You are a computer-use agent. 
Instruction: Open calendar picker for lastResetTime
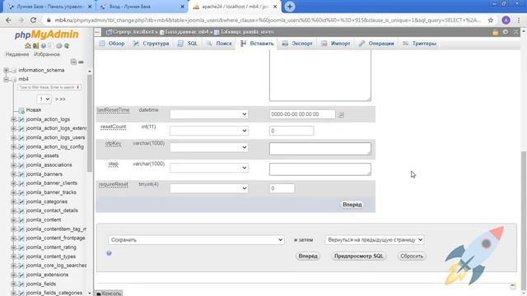tap(340, 114)
